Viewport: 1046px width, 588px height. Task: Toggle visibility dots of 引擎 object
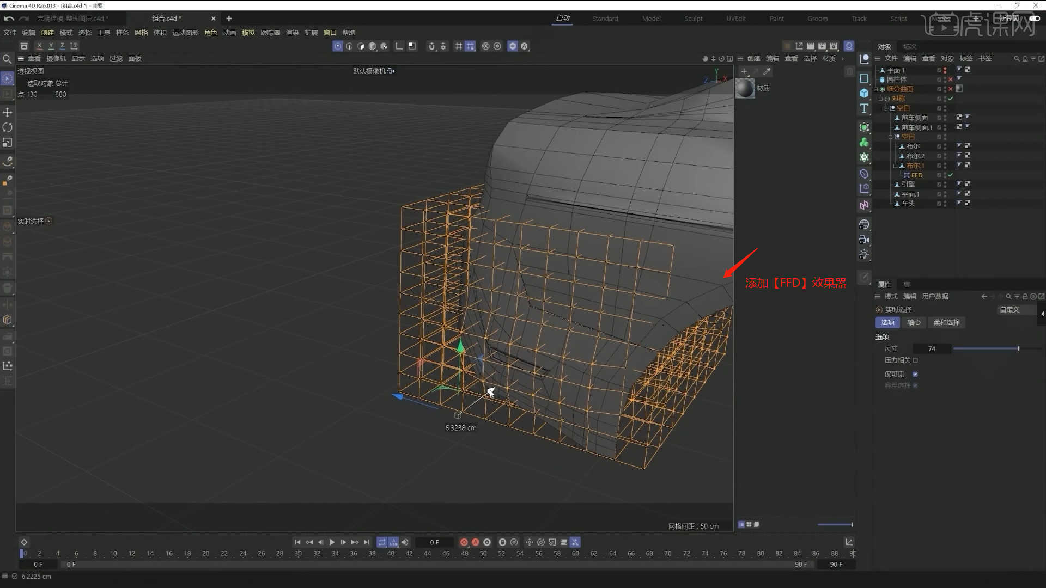click(945, 185)
